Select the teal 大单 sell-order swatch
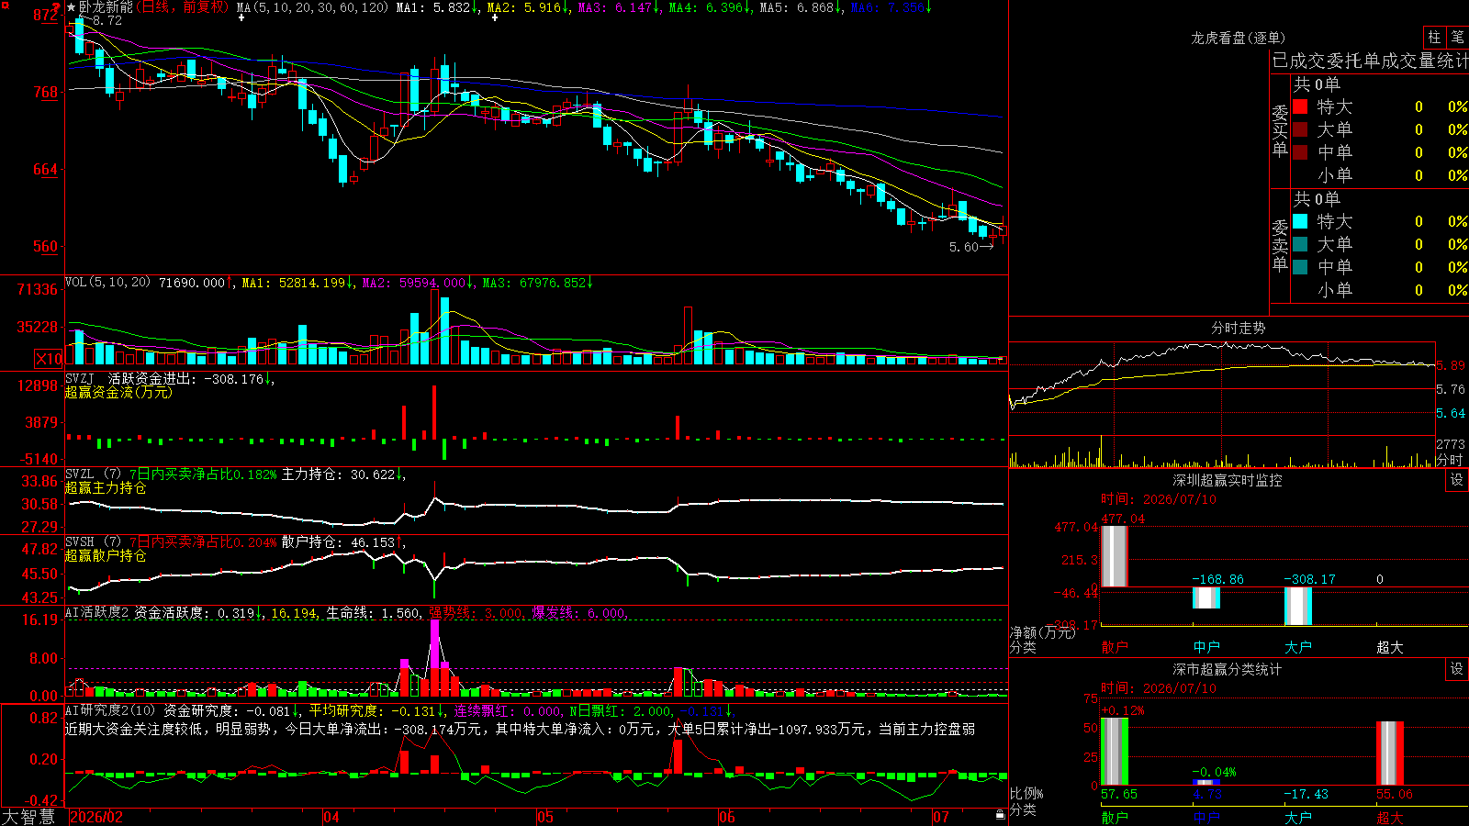 [x=1300, y=244]
